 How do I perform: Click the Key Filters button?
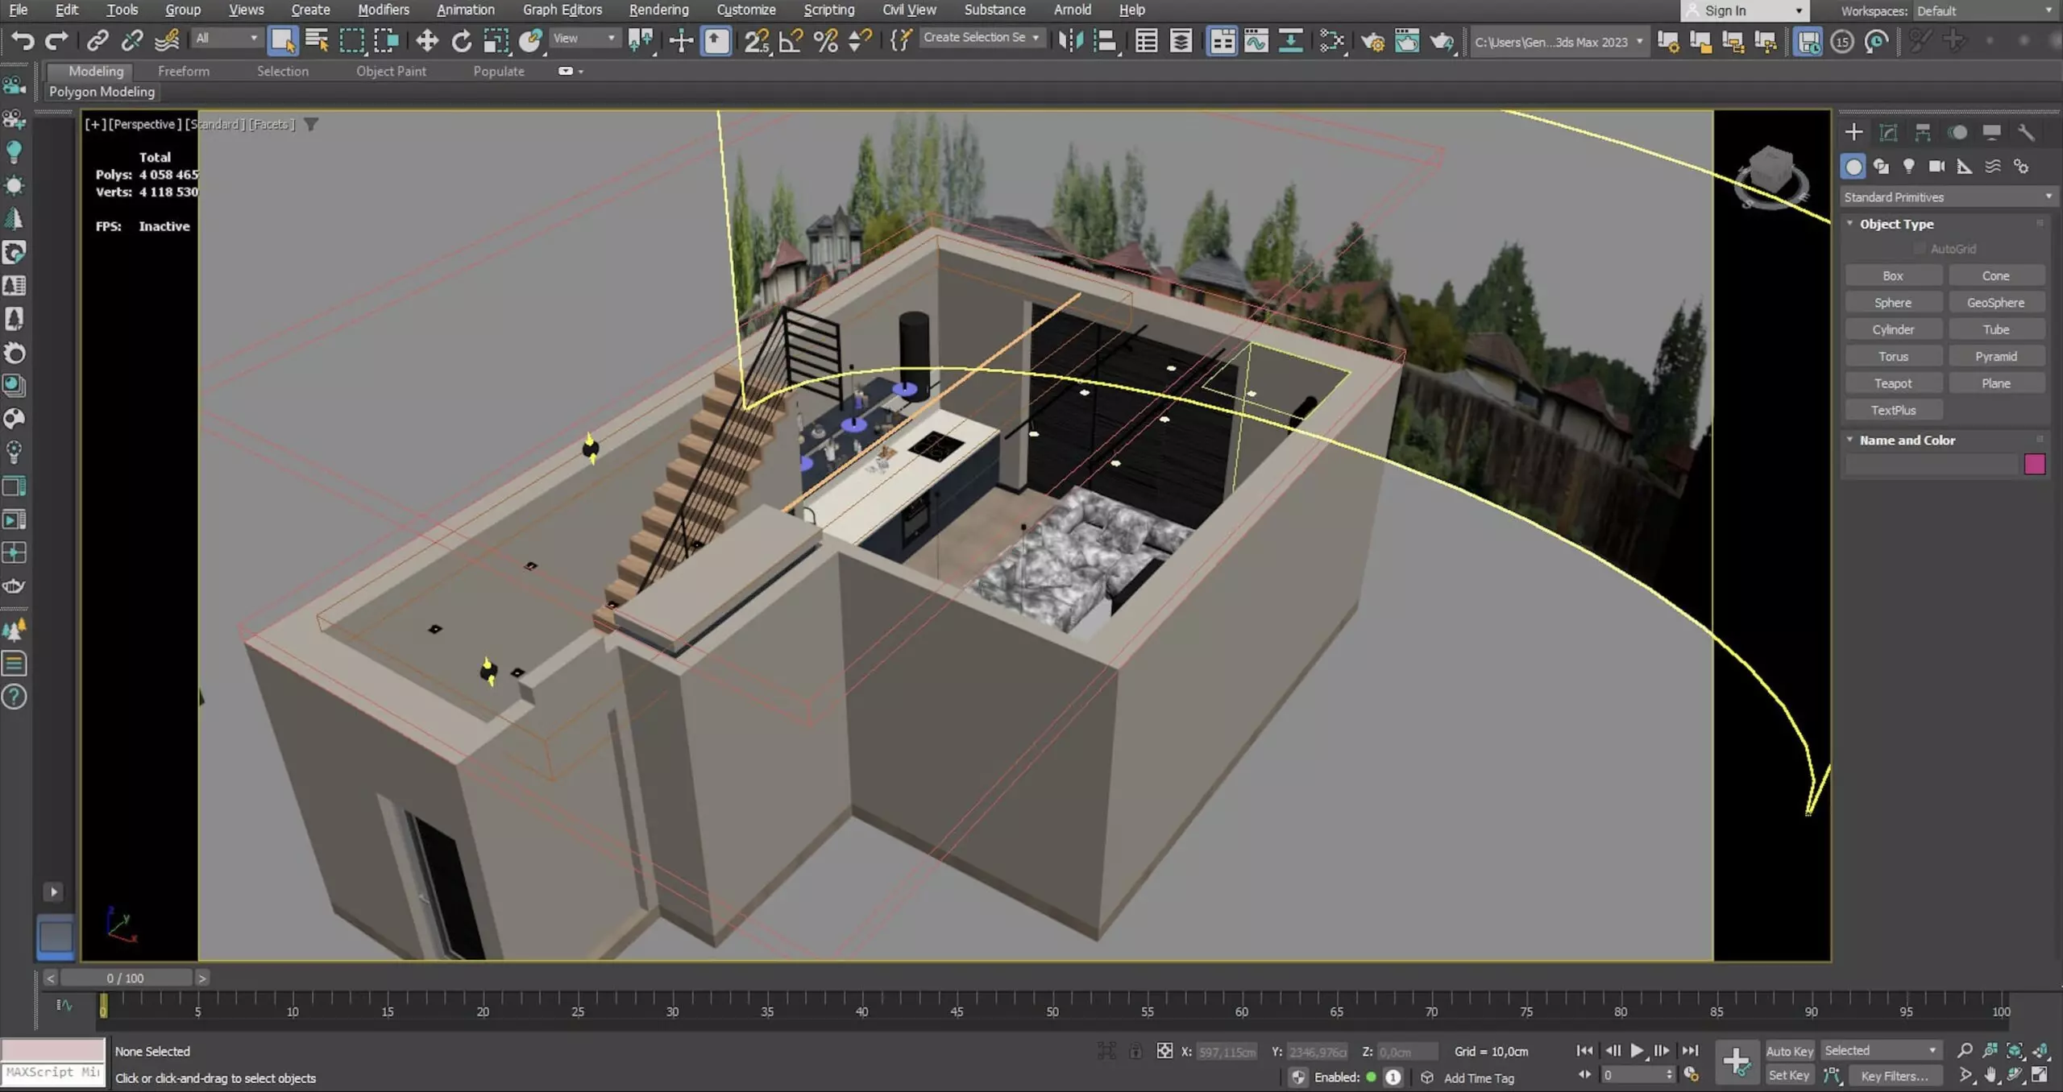[1894, 1076]
